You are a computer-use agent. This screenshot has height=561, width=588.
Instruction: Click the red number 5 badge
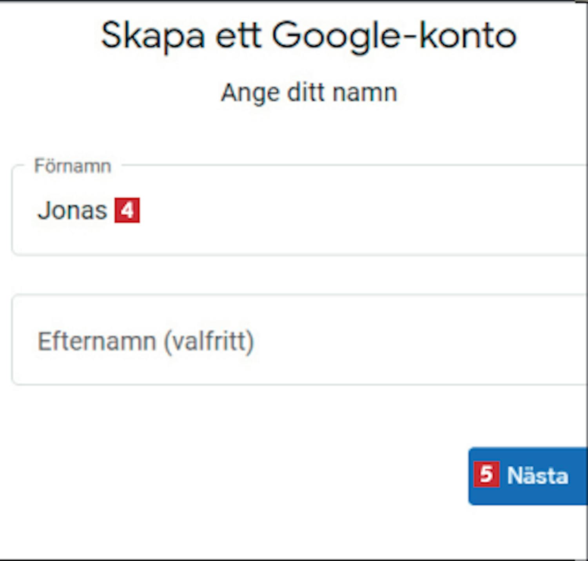tap(486, 474)
